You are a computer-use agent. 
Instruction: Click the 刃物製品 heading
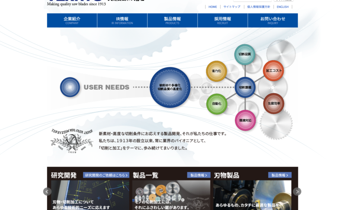[227, 175]
